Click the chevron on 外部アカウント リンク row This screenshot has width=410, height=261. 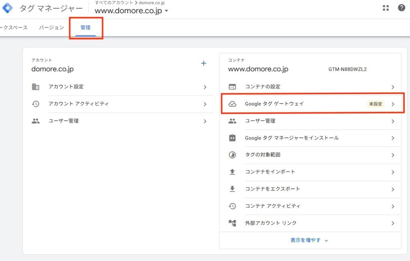click(x=393, y=223)
